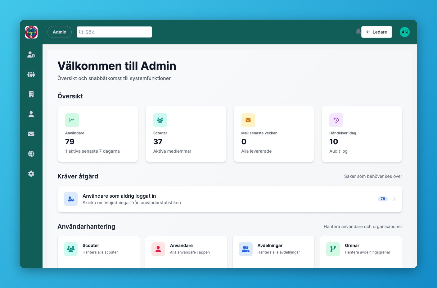
Task: Click the Kräver åtgärd heading
Action: (78, 176)
